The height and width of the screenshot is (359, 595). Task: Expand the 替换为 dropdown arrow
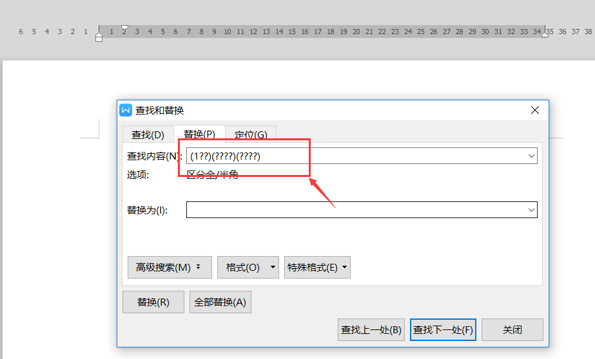[531, 210]
